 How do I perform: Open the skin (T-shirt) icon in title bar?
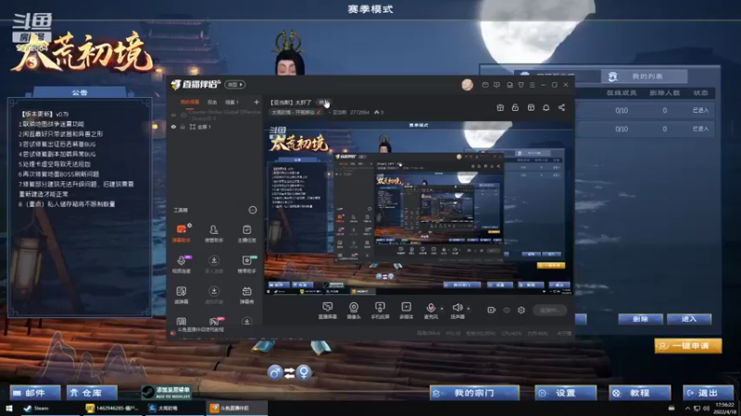(x=521, y=85)
